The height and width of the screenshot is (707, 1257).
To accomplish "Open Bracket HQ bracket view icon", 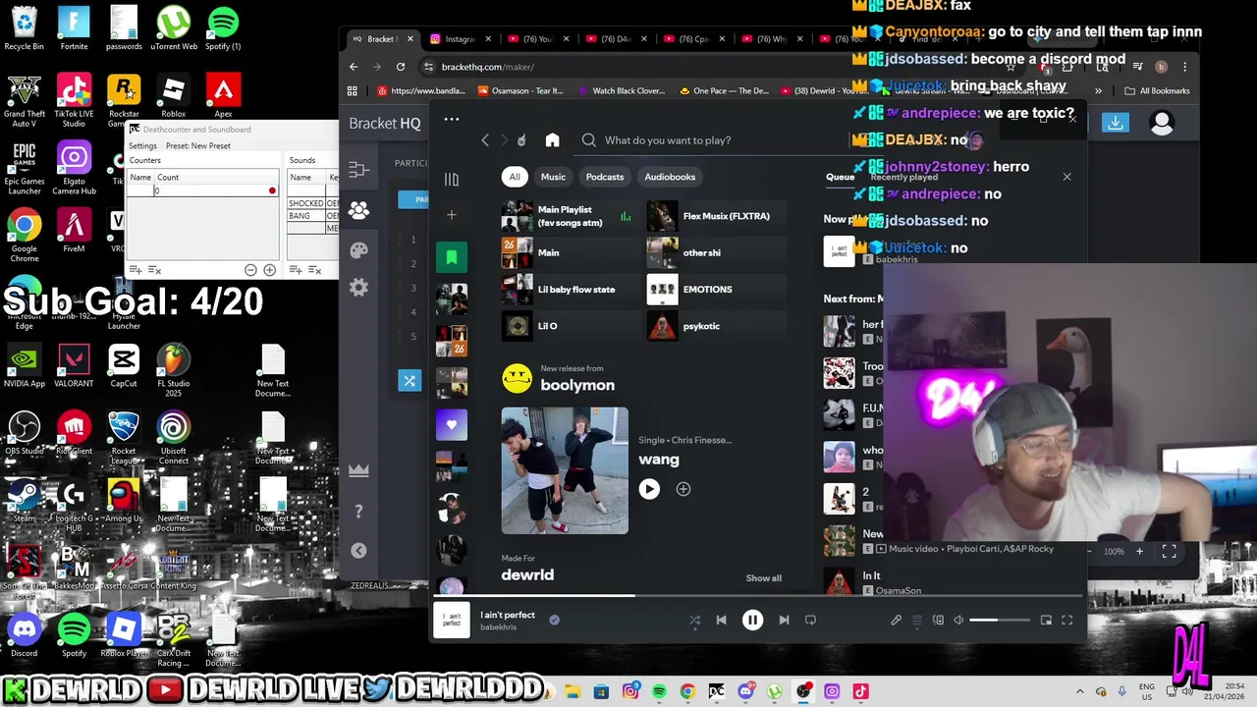I will point(358,170).
